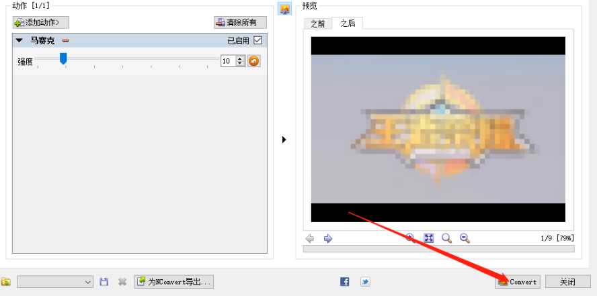This screenshot has height=296, width=597.
Task: Click the 强度 value input field
Action: point(228,61)
